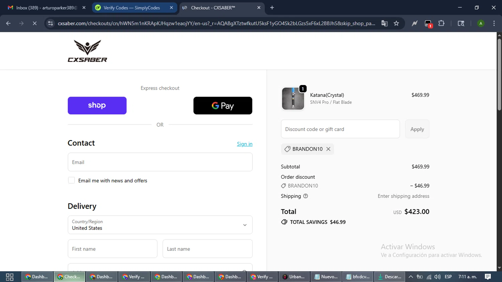
Task: Click the 7:11 a. m. clock
Action: click(468, 277)
